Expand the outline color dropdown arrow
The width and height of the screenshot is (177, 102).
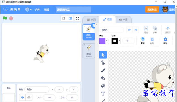click(119, 41)
